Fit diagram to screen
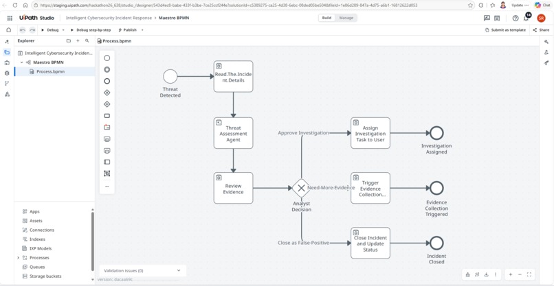554x286 pixels. pyautogui.click(x=529, y=274)
